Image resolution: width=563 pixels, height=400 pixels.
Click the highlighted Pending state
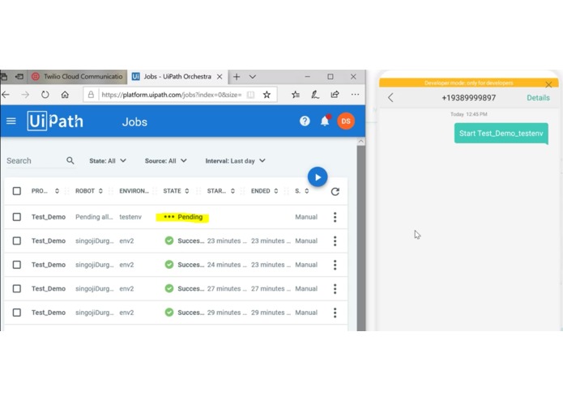182,217
